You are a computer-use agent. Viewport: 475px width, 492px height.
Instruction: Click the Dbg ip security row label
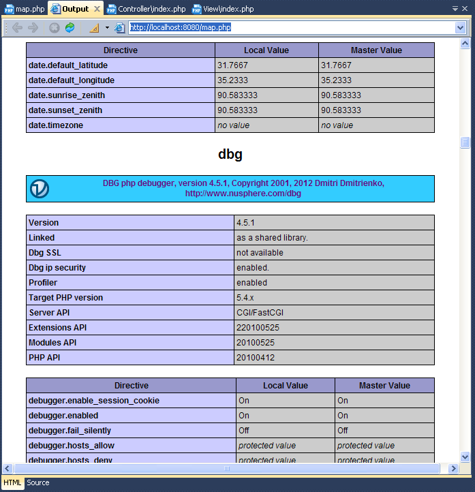[57, 268]
